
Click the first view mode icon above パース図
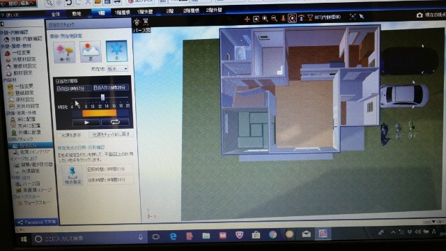coord(137,22)
